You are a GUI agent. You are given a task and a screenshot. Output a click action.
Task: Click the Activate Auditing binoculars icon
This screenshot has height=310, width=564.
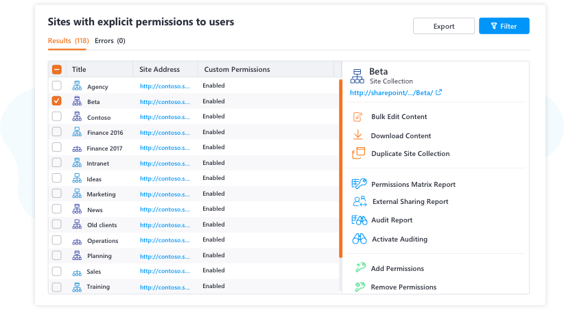click(360, 239)
